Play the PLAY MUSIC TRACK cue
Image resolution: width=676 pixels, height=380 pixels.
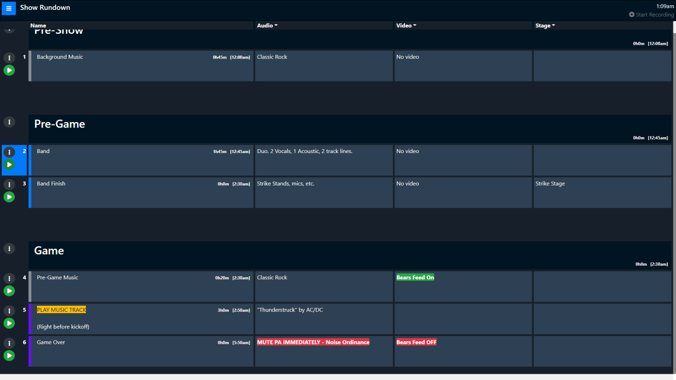9,323
